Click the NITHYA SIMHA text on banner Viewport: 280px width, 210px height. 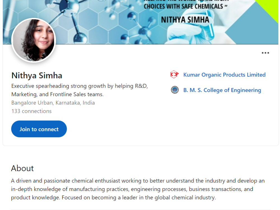185,20
